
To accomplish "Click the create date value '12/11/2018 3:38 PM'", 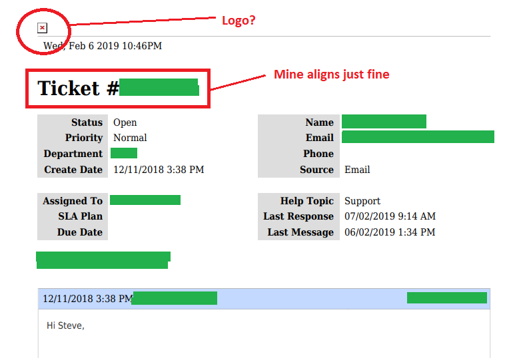I will pos(159,170).
